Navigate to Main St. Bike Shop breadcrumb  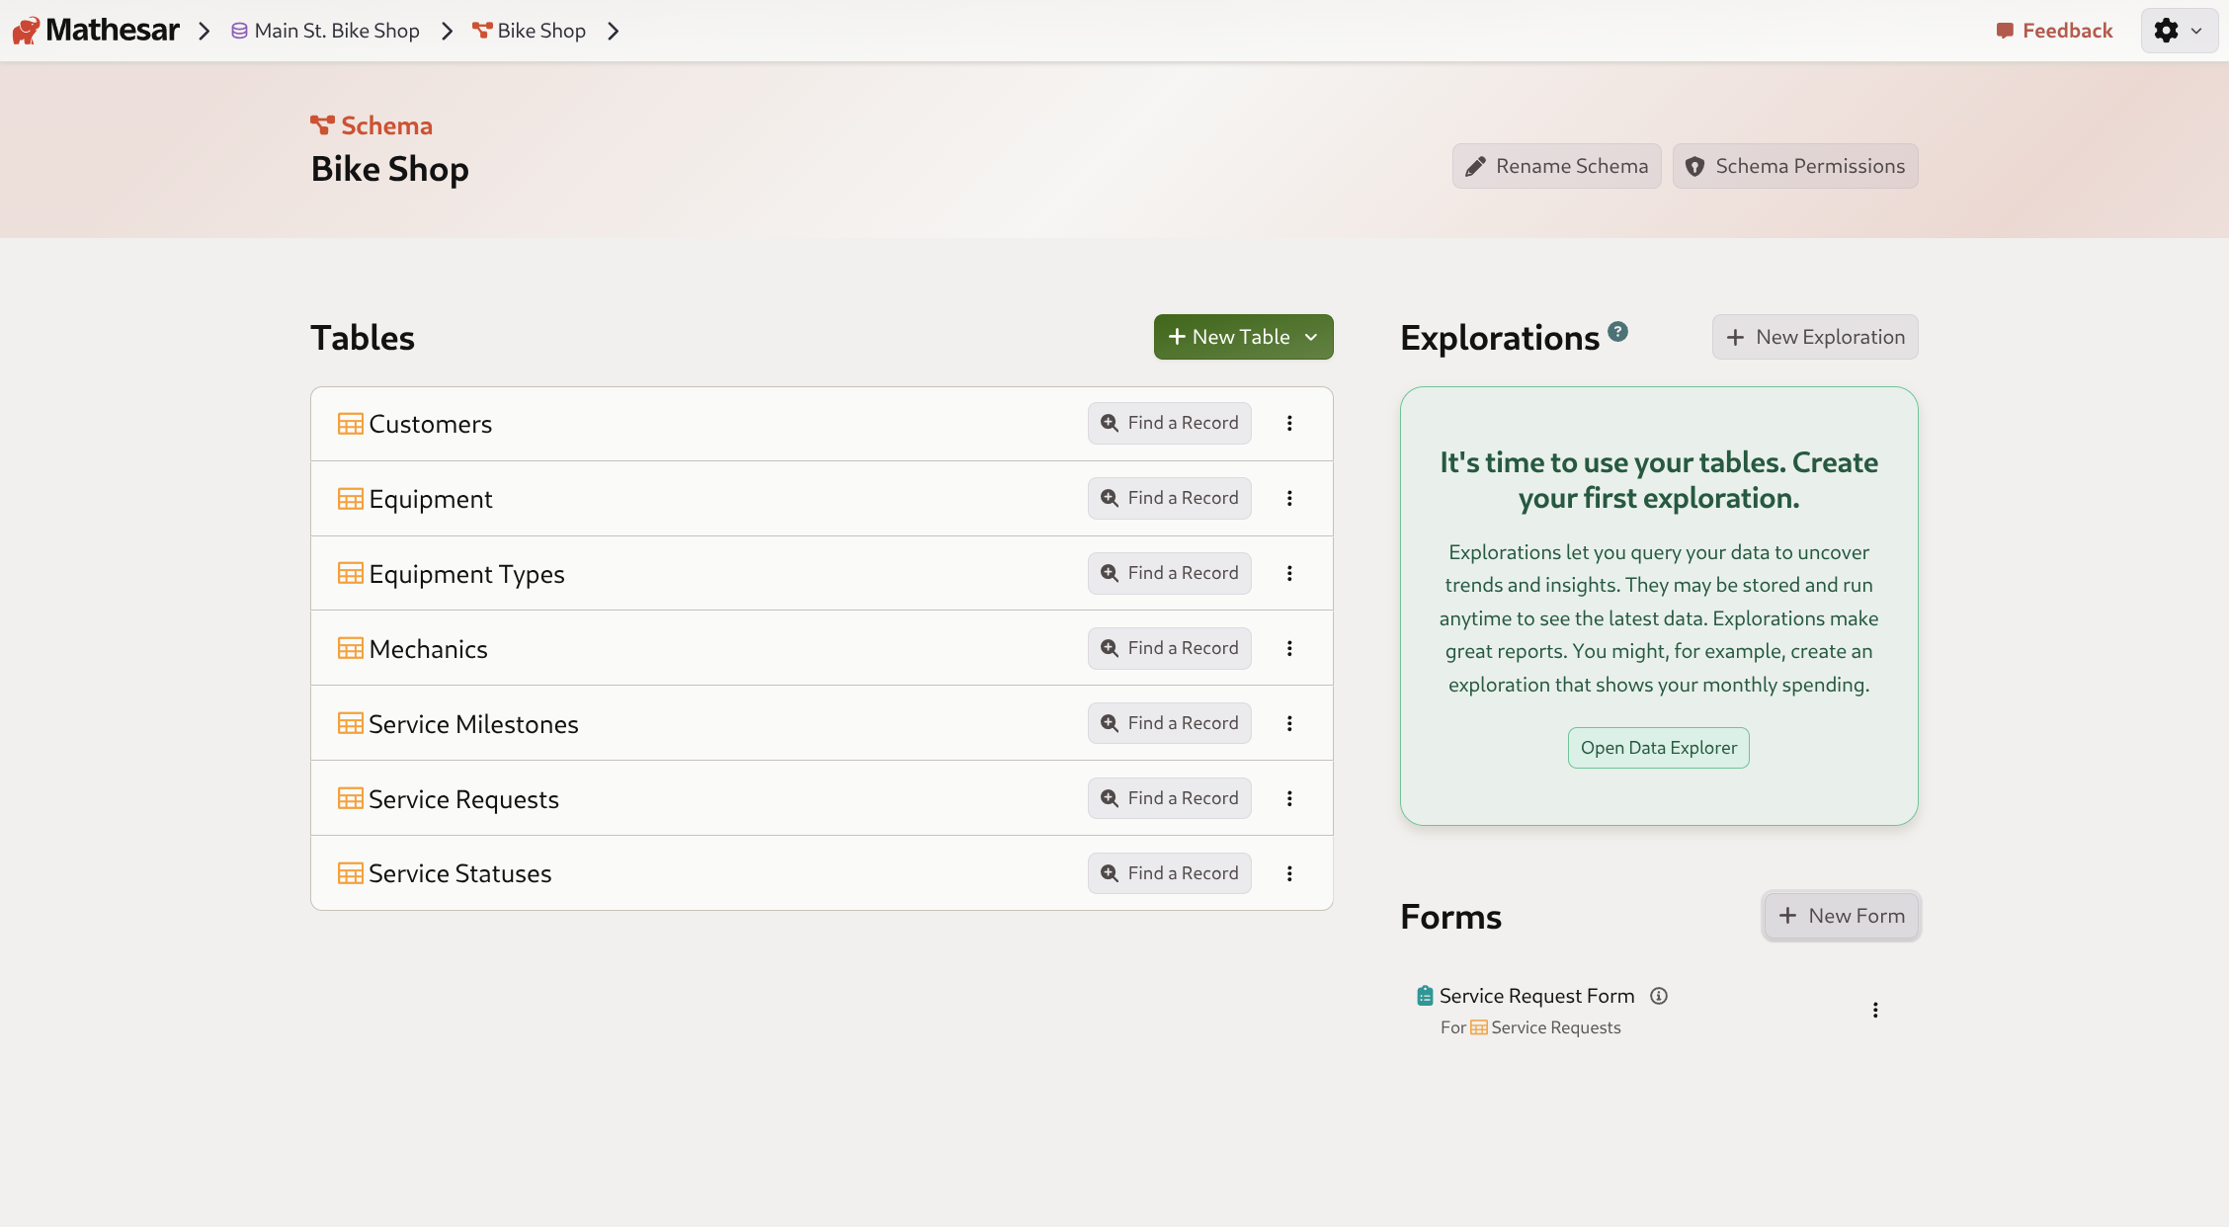336,30
